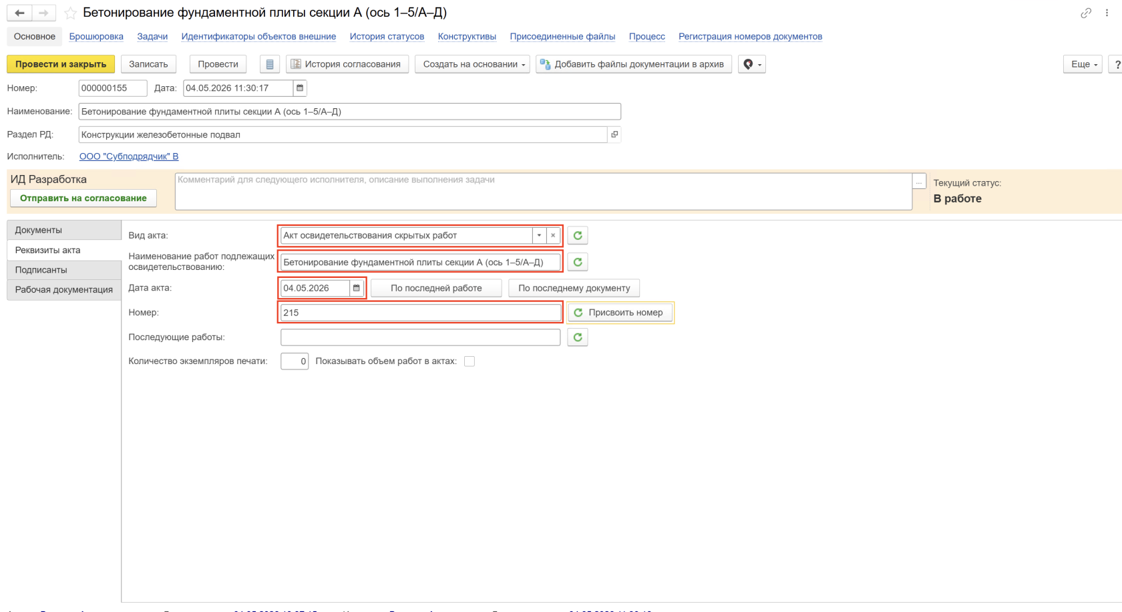Open the ООО "Субподрядчик" В link
1122x612 pixels.
[x=129, y=156]
